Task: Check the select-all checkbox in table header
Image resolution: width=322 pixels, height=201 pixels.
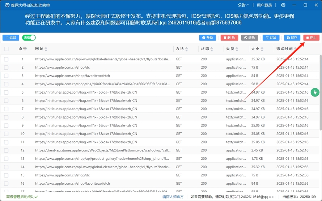Action: tap(6, 49)
